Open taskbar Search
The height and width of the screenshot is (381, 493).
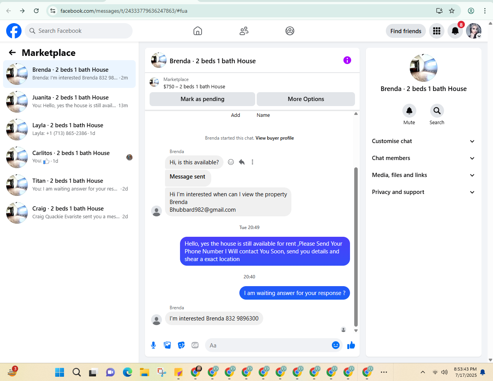77,372
